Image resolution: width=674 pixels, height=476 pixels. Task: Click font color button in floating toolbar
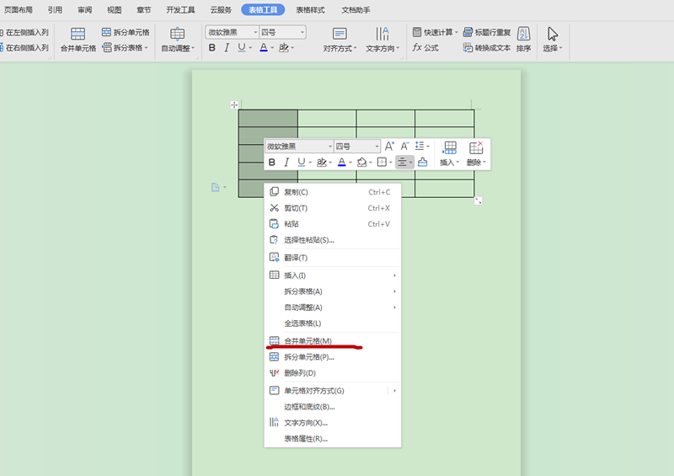(x=343, y=162)
